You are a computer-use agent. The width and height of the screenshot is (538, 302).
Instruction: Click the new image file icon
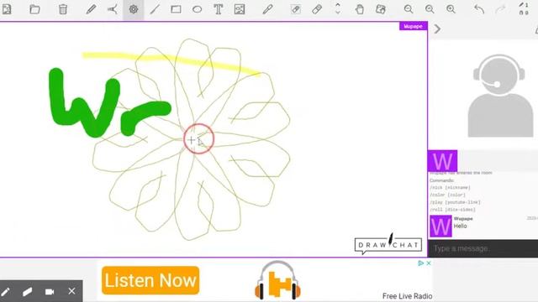coord(7,9)
